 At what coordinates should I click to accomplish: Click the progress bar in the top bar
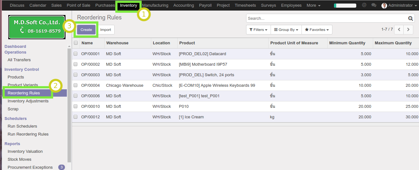[345, 5]
